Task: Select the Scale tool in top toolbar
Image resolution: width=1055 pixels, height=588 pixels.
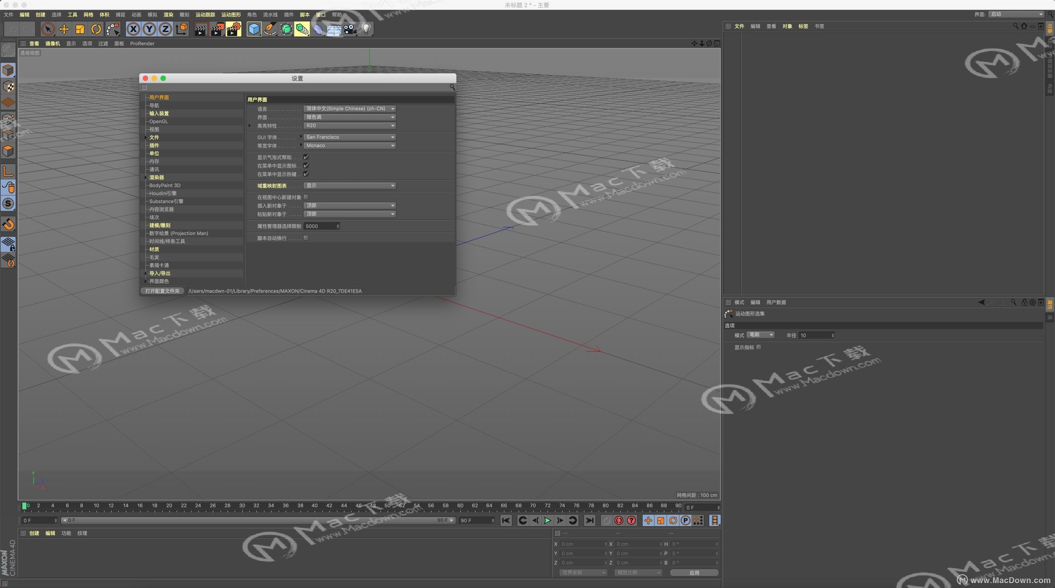Action: [x=80, y=29]
